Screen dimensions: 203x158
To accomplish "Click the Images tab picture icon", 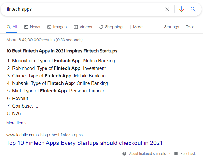I will [49, 27].
